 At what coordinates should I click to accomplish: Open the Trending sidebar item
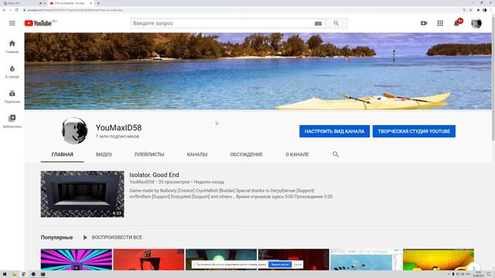(x=12, y=72)
